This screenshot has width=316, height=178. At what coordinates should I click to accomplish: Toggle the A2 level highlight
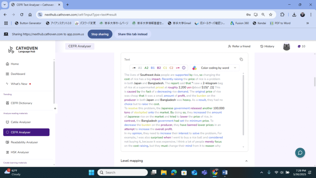pos(146,68)
